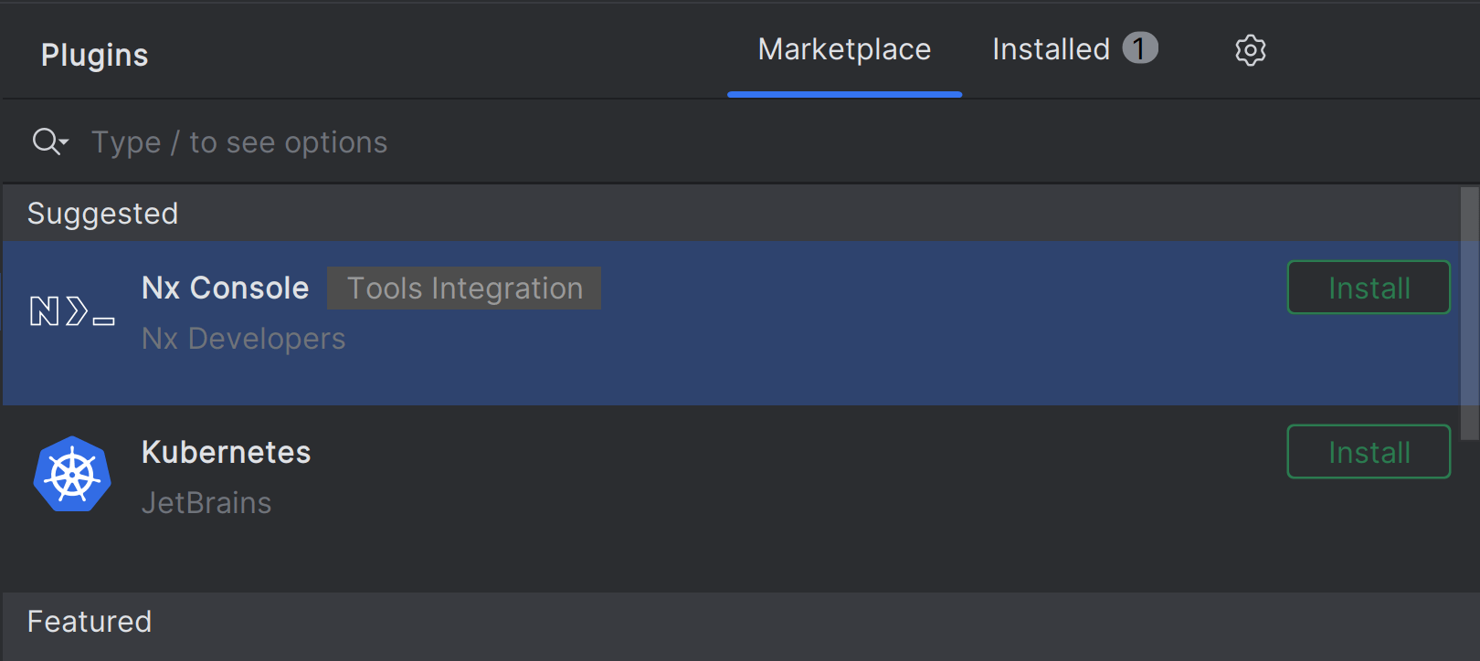Image resolution: width=1480 pixels, height=661 pixels.
Task: Click the installed plugins count badge
Action: point(1139,48)
